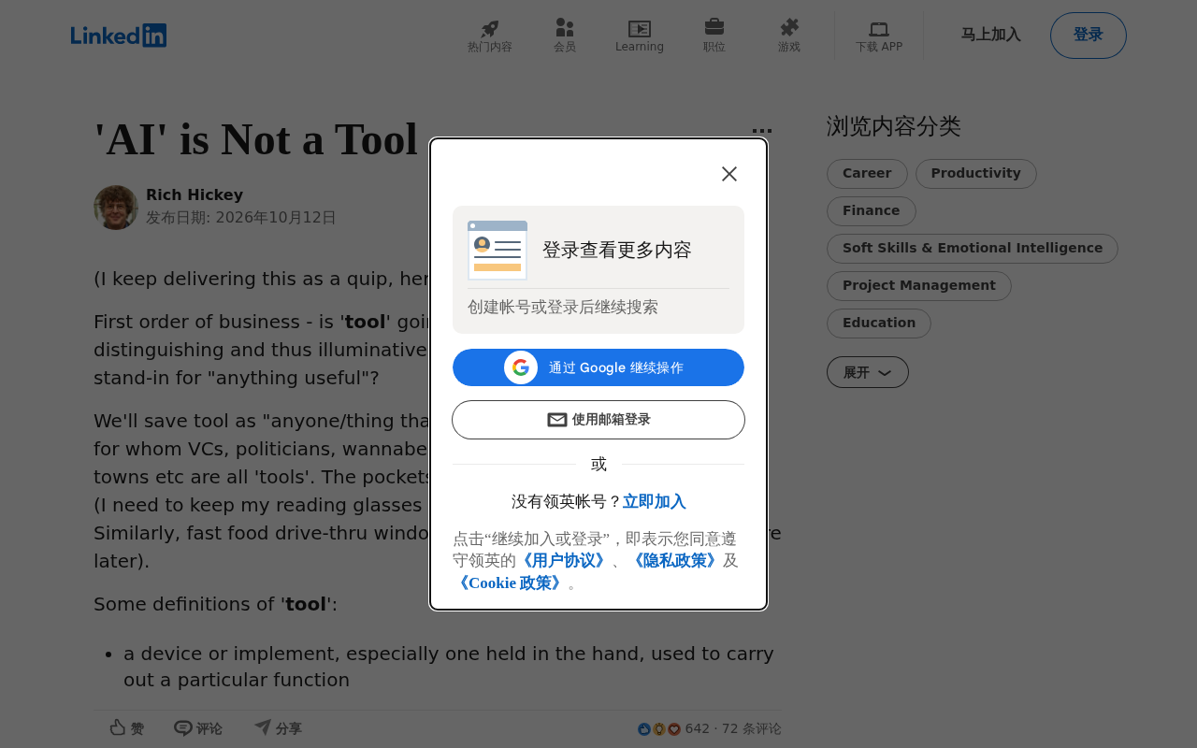Select Soft Skills & Emotional Intelligence chip
Image resolution: width=1197 pixels, height=748 pixels.
tap(973, 249)
